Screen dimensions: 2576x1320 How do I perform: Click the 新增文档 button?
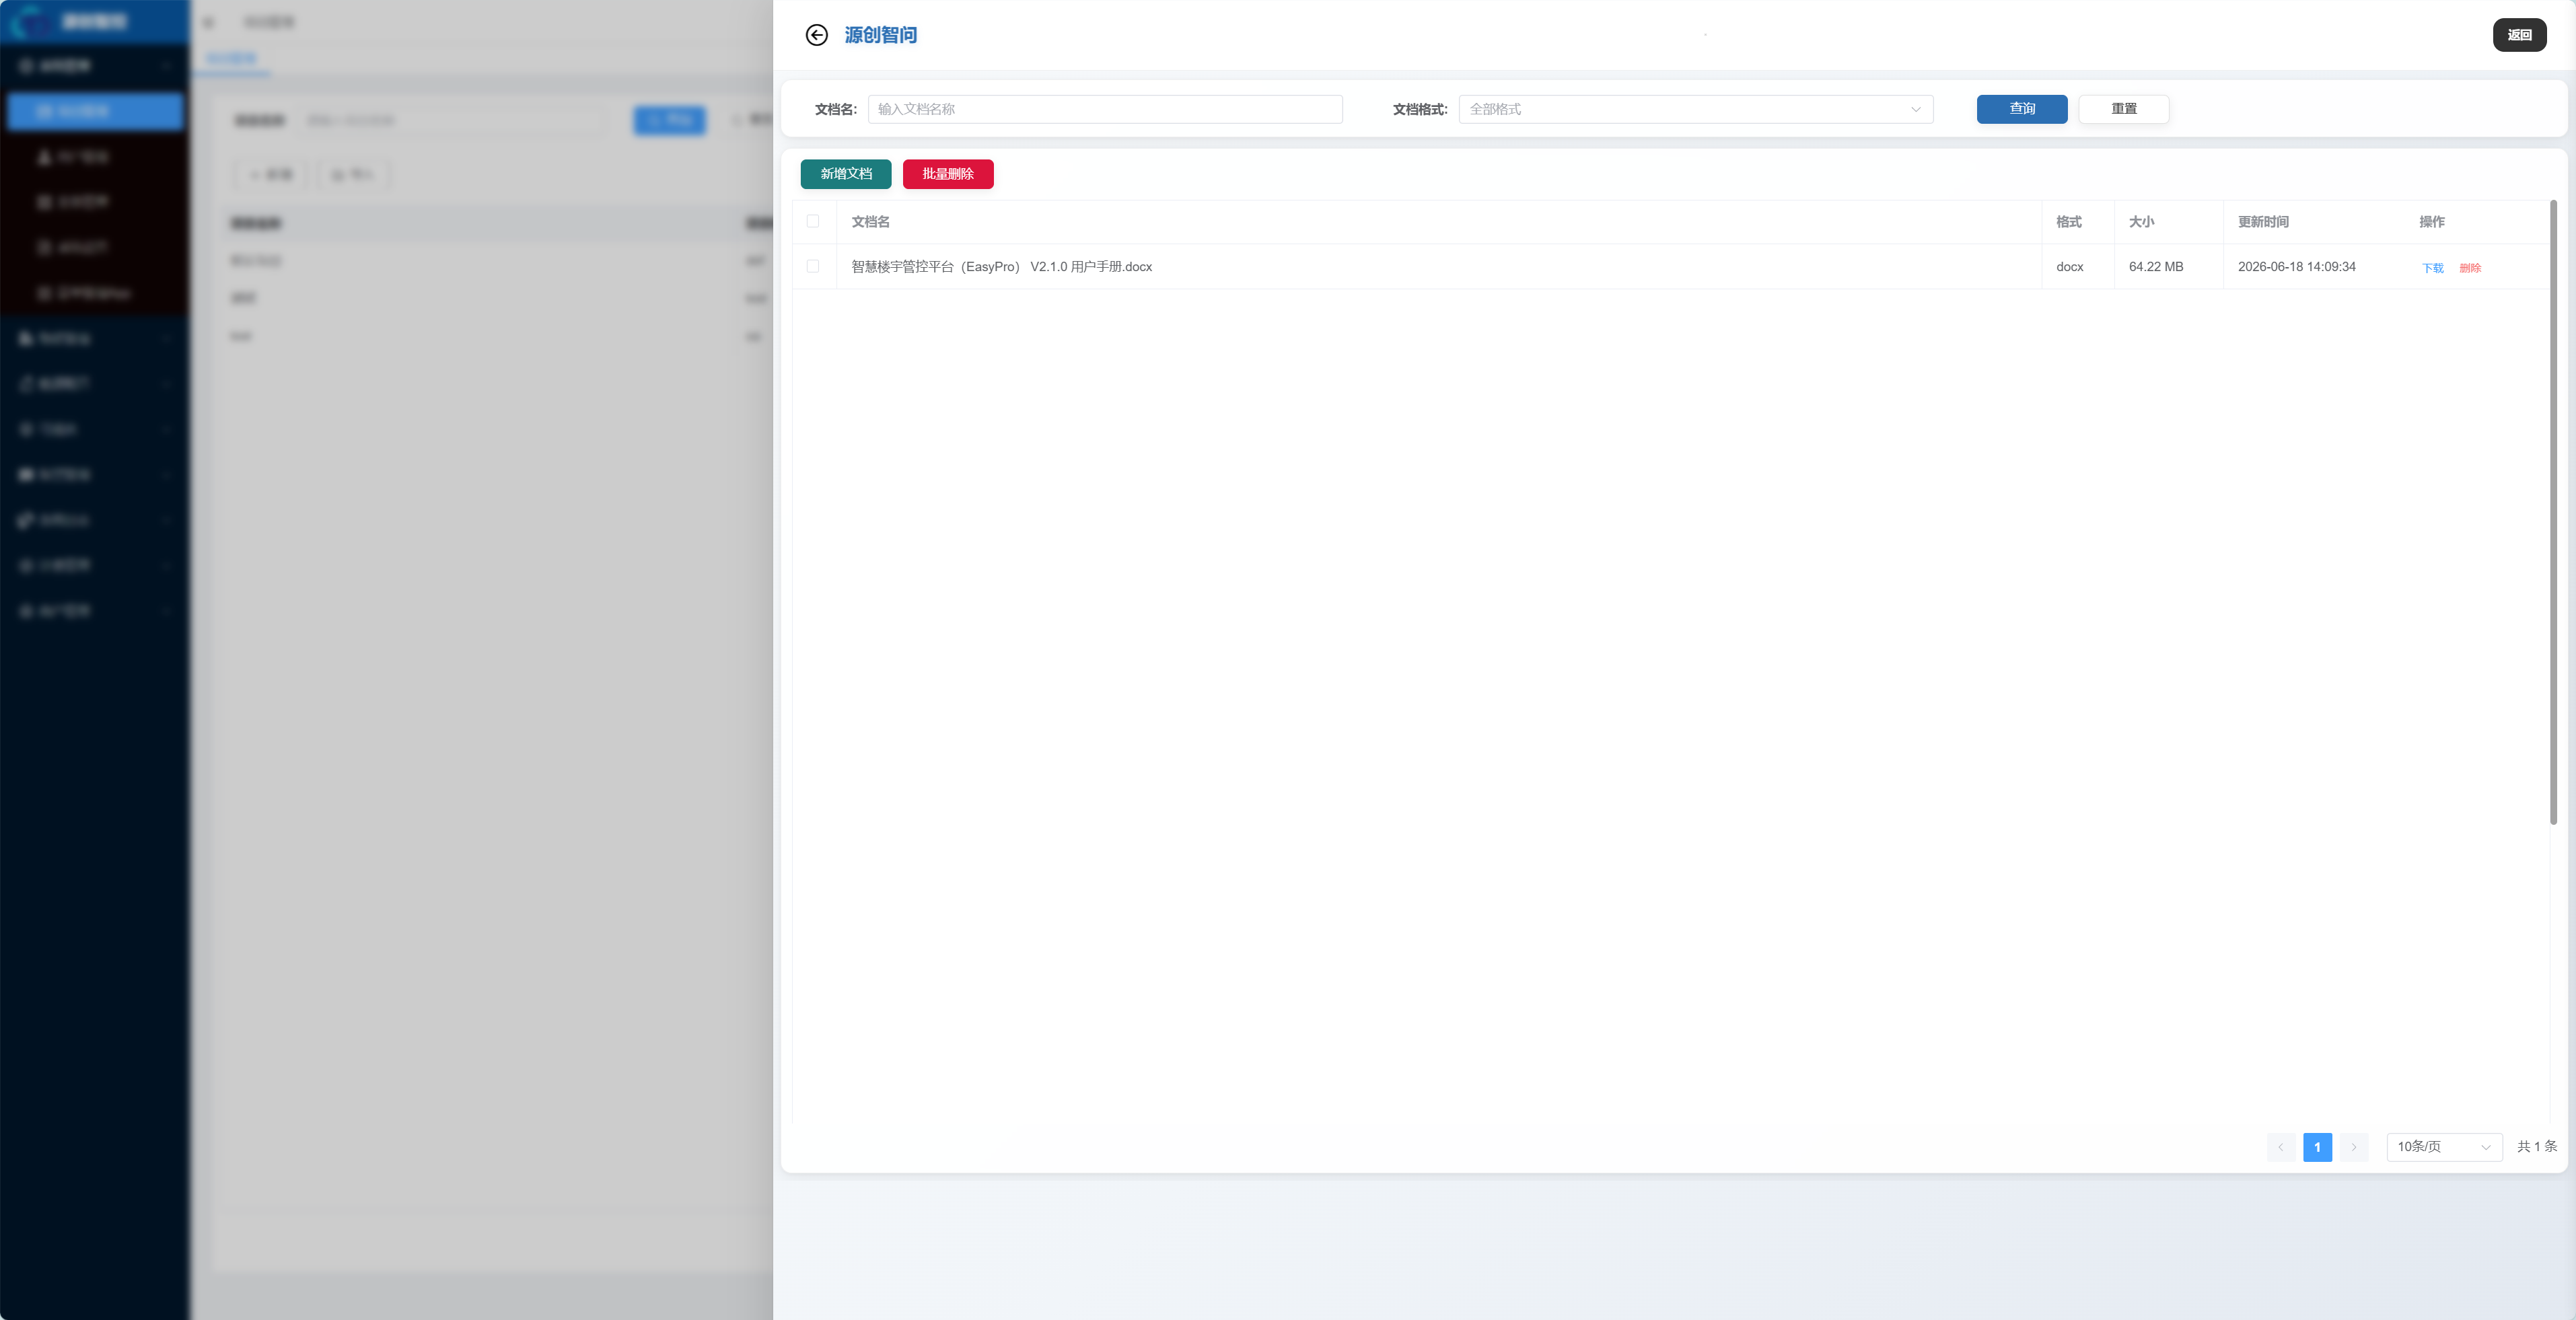(x=845, y=174)
